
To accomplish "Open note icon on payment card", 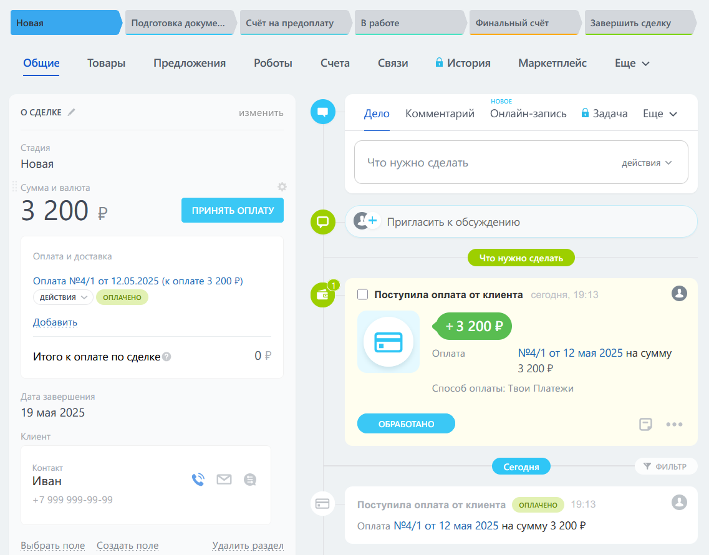I will coord(645,424).
